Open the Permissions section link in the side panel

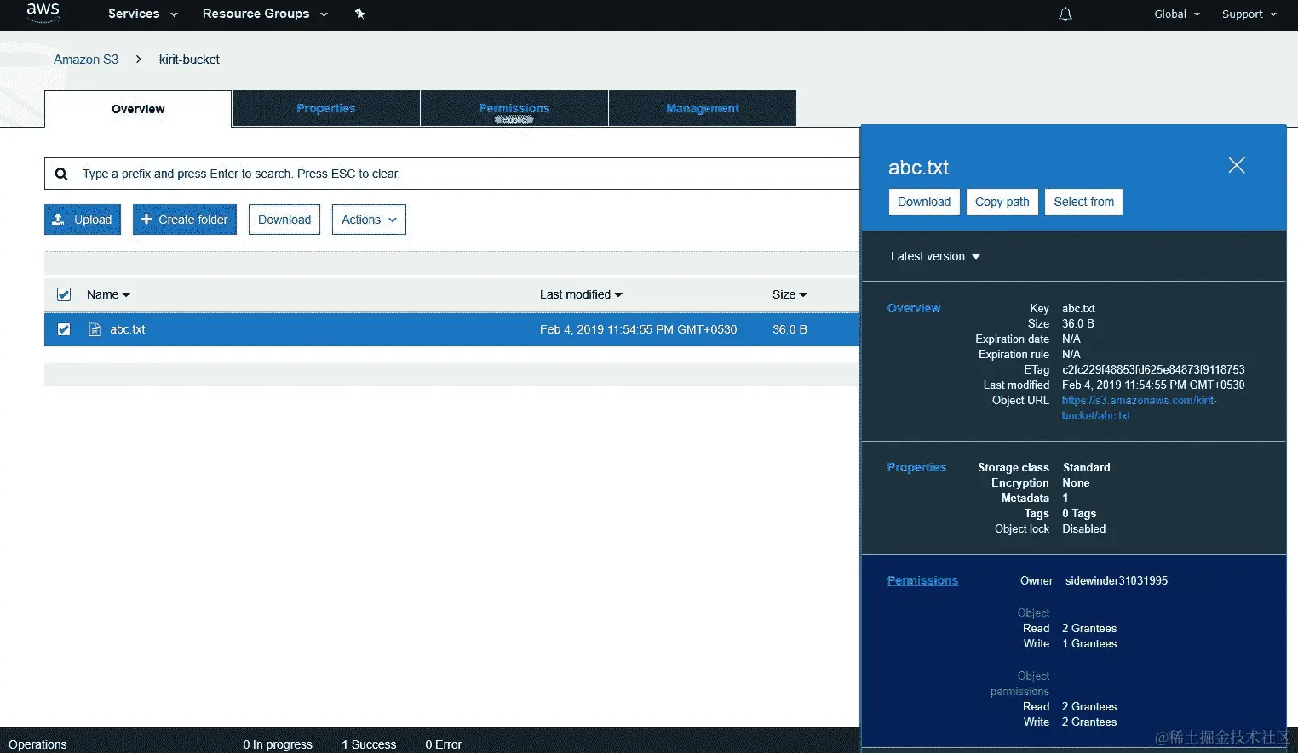tap(922, 580)
